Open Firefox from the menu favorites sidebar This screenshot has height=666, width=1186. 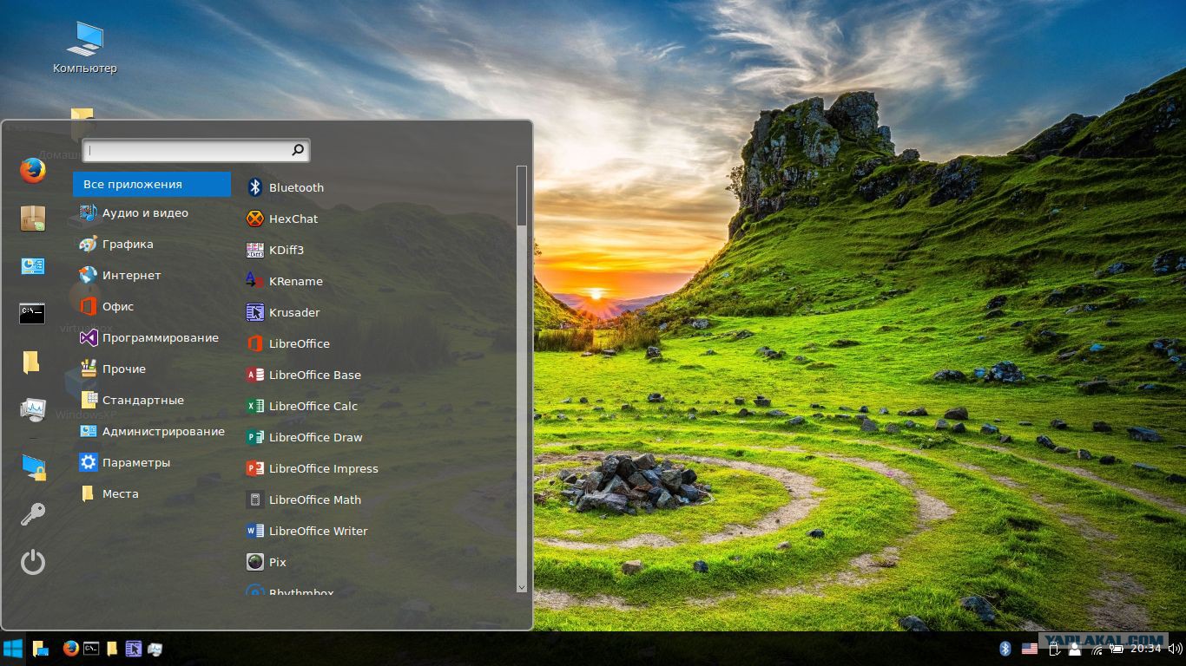click(33, 170)
